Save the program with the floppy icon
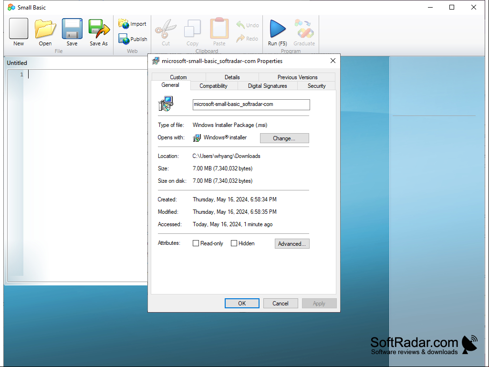 point(72,32)
